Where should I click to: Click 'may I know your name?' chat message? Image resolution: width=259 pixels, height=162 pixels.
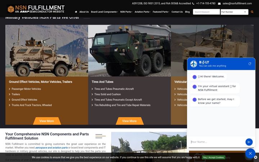215,101
